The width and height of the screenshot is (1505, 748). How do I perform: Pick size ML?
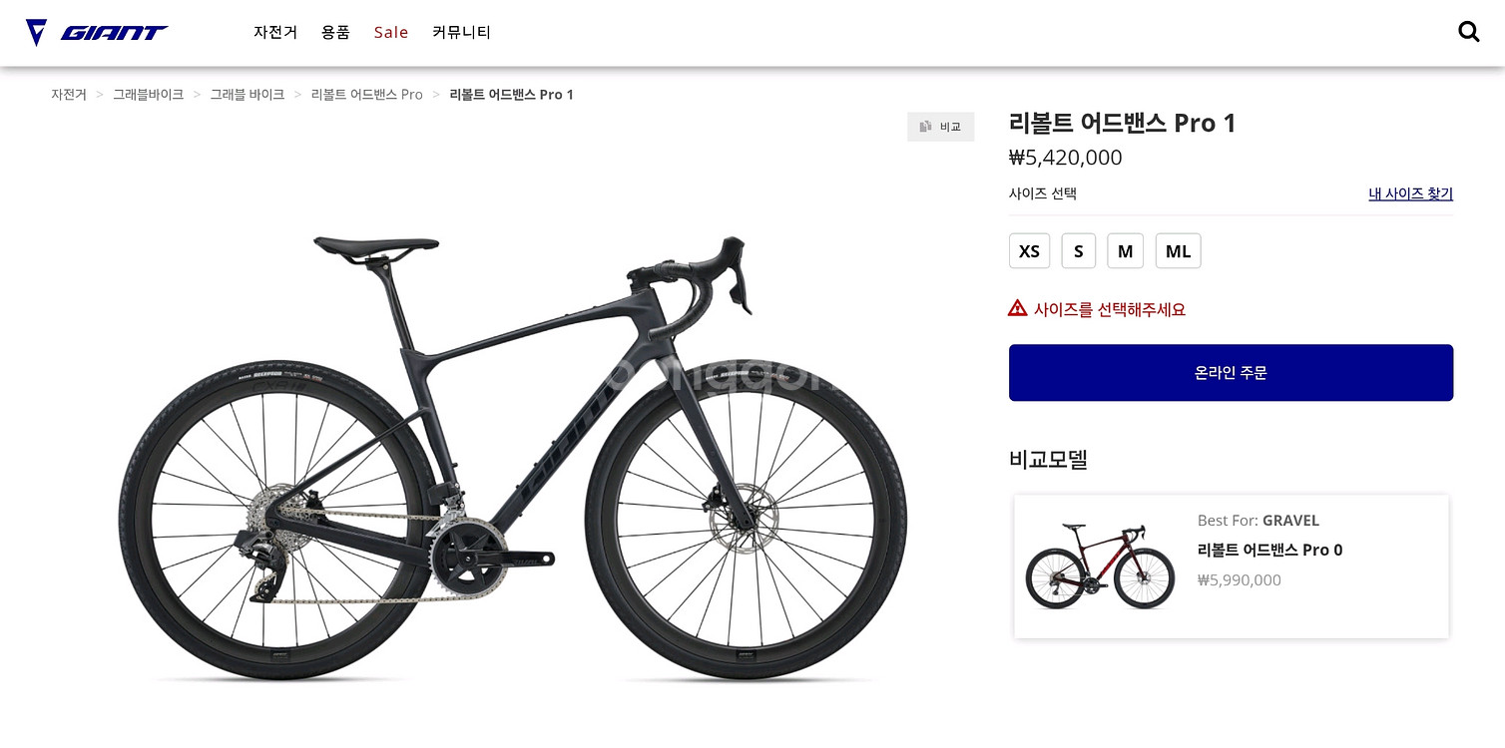(1178, 251)
